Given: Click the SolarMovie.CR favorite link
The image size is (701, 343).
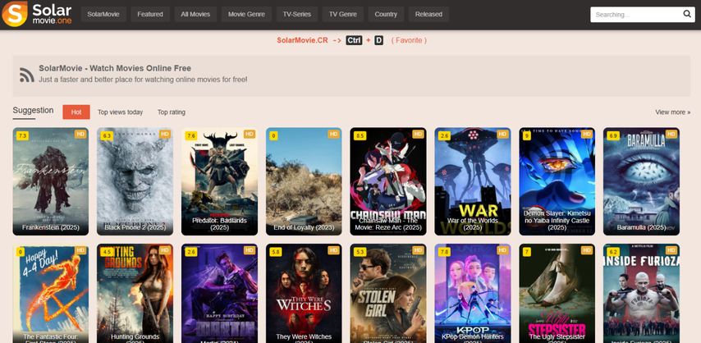Looking at the screenshot, I should pos(302,40).
